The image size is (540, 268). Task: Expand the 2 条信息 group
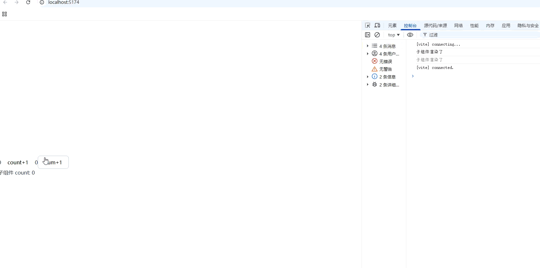coord(368,77)
